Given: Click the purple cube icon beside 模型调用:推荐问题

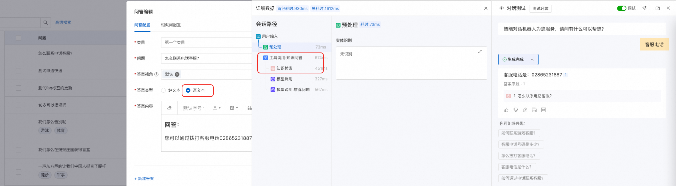Looking at the screenshot, I should tap(273, 90).
